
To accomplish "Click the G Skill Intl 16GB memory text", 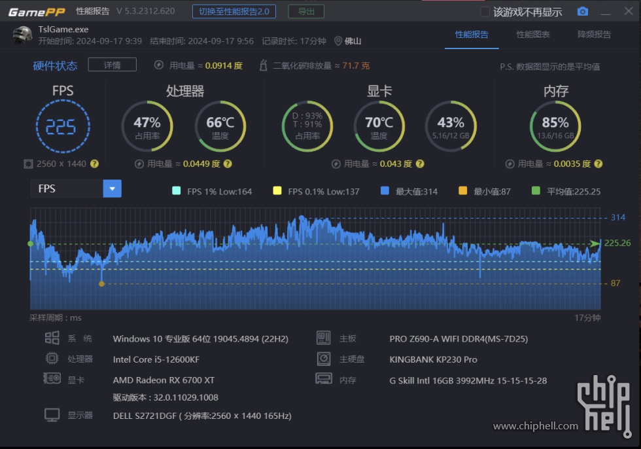I will click(x=468, y=381).
